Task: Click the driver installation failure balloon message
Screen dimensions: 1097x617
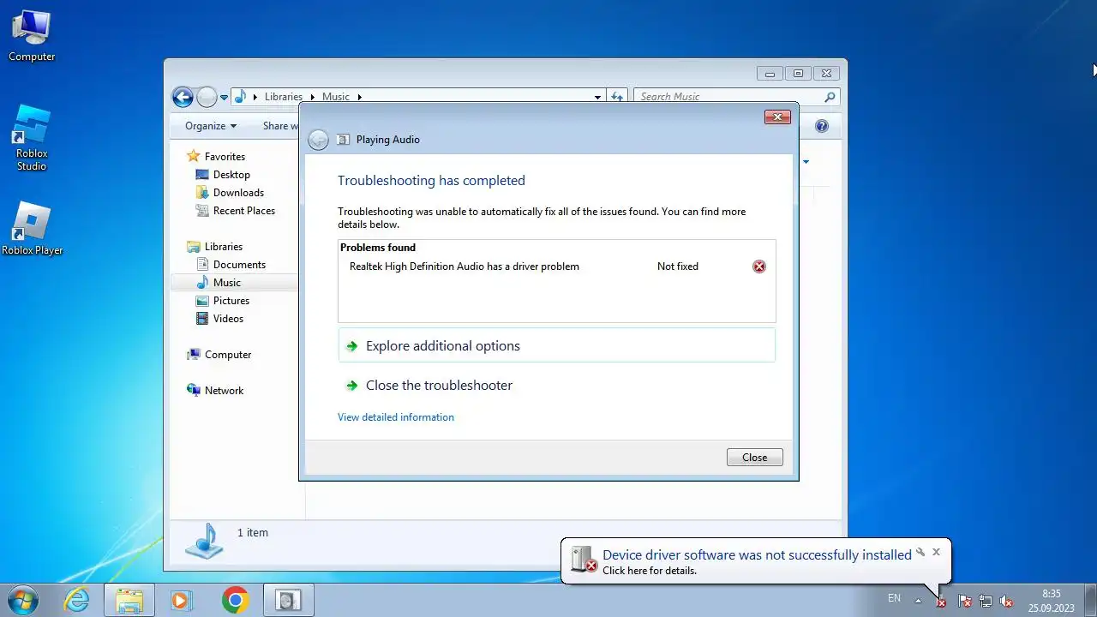Action: (x=757, y=555)
